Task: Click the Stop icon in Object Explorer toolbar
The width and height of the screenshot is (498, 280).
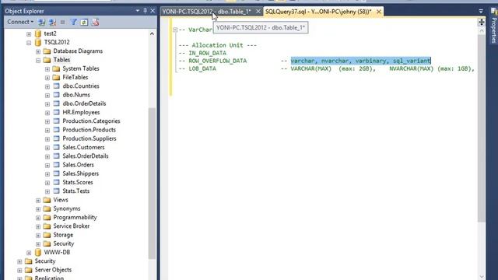Action: (62, 23)
